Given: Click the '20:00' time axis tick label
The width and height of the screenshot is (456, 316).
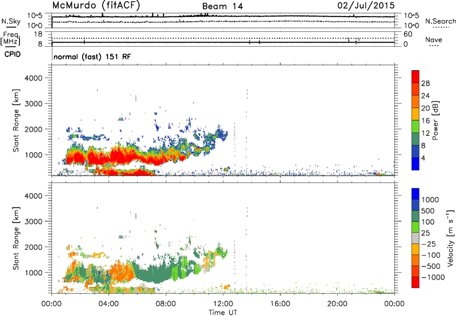Looking at the screenshot, I should click(337, 304).
